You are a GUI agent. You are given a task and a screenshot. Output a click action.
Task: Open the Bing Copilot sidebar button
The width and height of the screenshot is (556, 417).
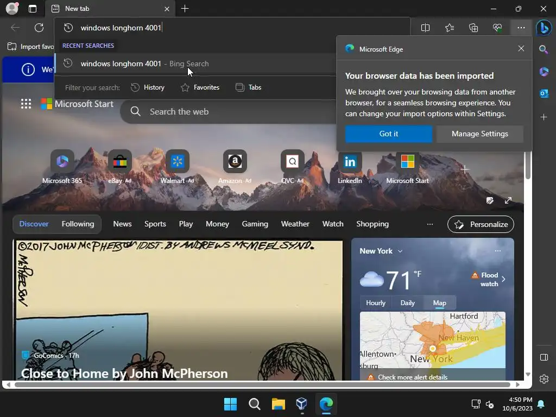(x=544, y=28)
